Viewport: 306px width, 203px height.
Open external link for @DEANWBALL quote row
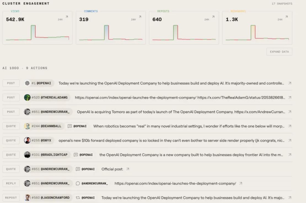(290, 126)
